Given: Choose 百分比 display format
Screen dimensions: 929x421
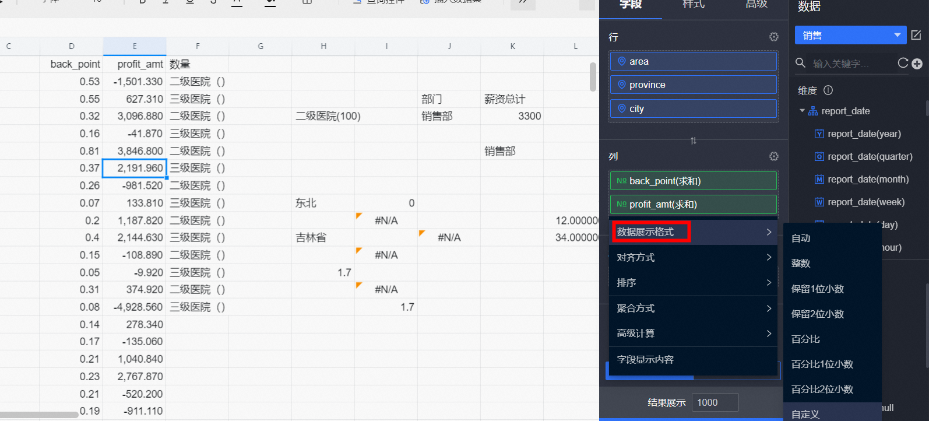Looking at the screenshot, I should click(805, 339).
